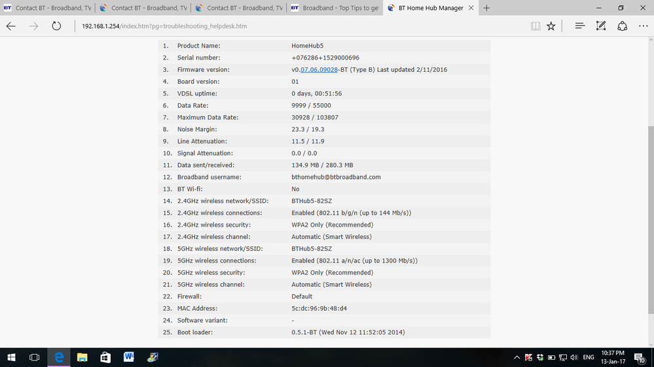This screenshot has height=367, width=654.
Task: Make a Web Note with pen icon
Action: point(600,26)
